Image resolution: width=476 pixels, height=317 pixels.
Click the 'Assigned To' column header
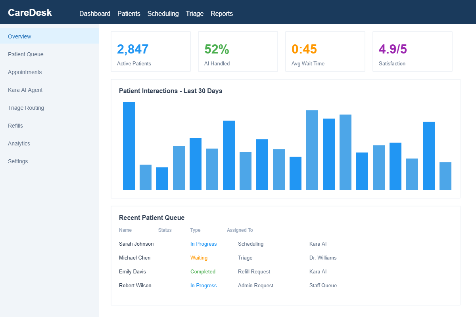click(240, 230)
